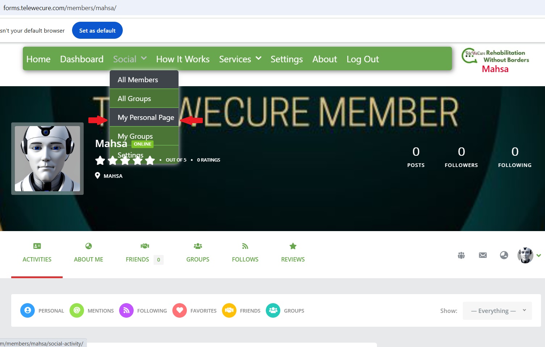Open the friend requests icon near envelope
Viewport: 545px width, 347px height.
(461, 255)
